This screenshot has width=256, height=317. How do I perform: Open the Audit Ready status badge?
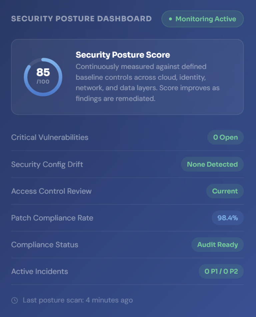point(217,245)
